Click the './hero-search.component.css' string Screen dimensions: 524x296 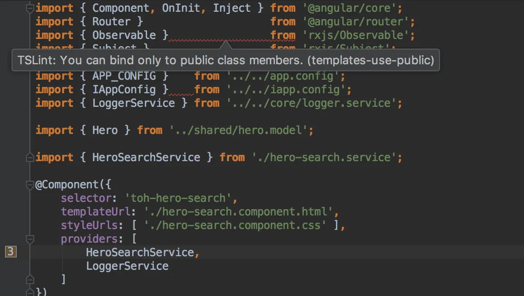[x=235, y=225]
